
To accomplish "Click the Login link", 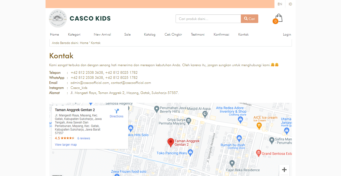I will click(x=287, y=35).
